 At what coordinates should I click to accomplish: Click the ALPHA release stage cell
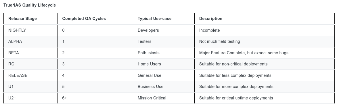click(x=15, y=41)
